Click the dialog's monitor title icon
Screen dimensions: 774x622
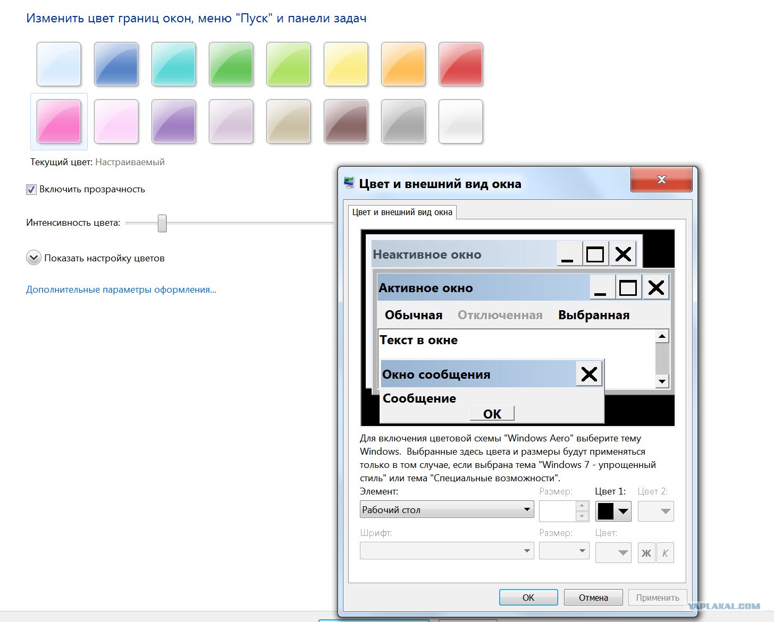tap(349, 183)
